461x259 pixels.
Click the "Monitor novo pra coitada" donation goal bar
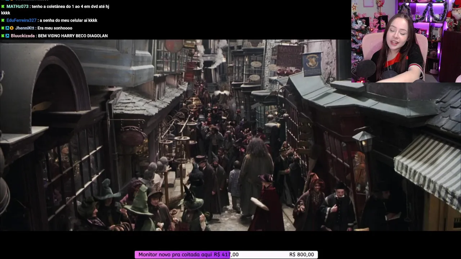(x=226, y=255)
